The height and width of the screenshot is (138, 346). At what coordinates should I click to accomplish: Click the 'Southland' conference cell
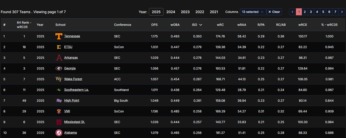(121, 90)
